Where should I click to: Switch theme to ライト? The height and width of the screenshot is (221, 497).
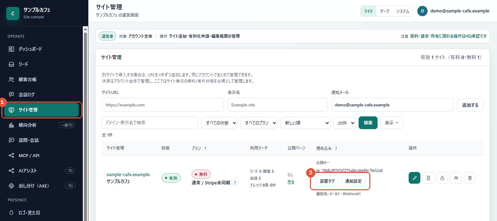coord(369,11)
